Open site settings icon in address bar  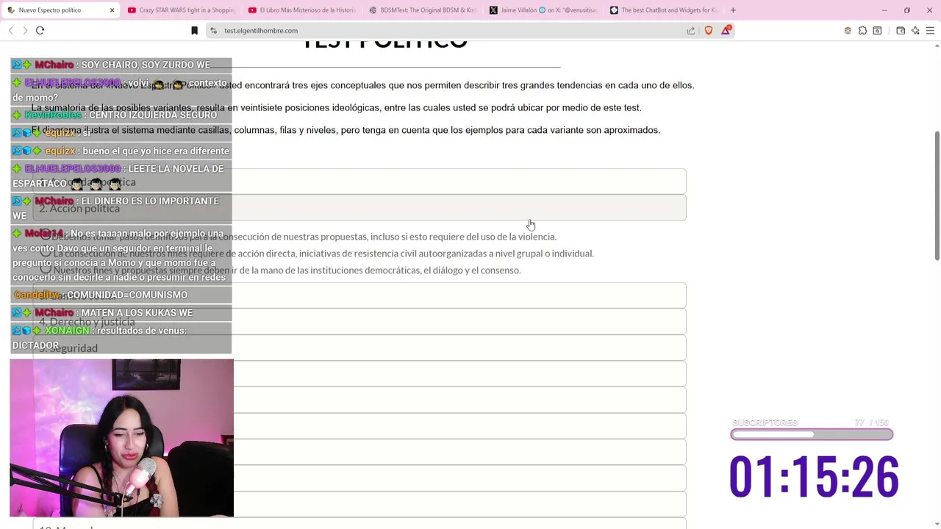click(x=213, y=30)
